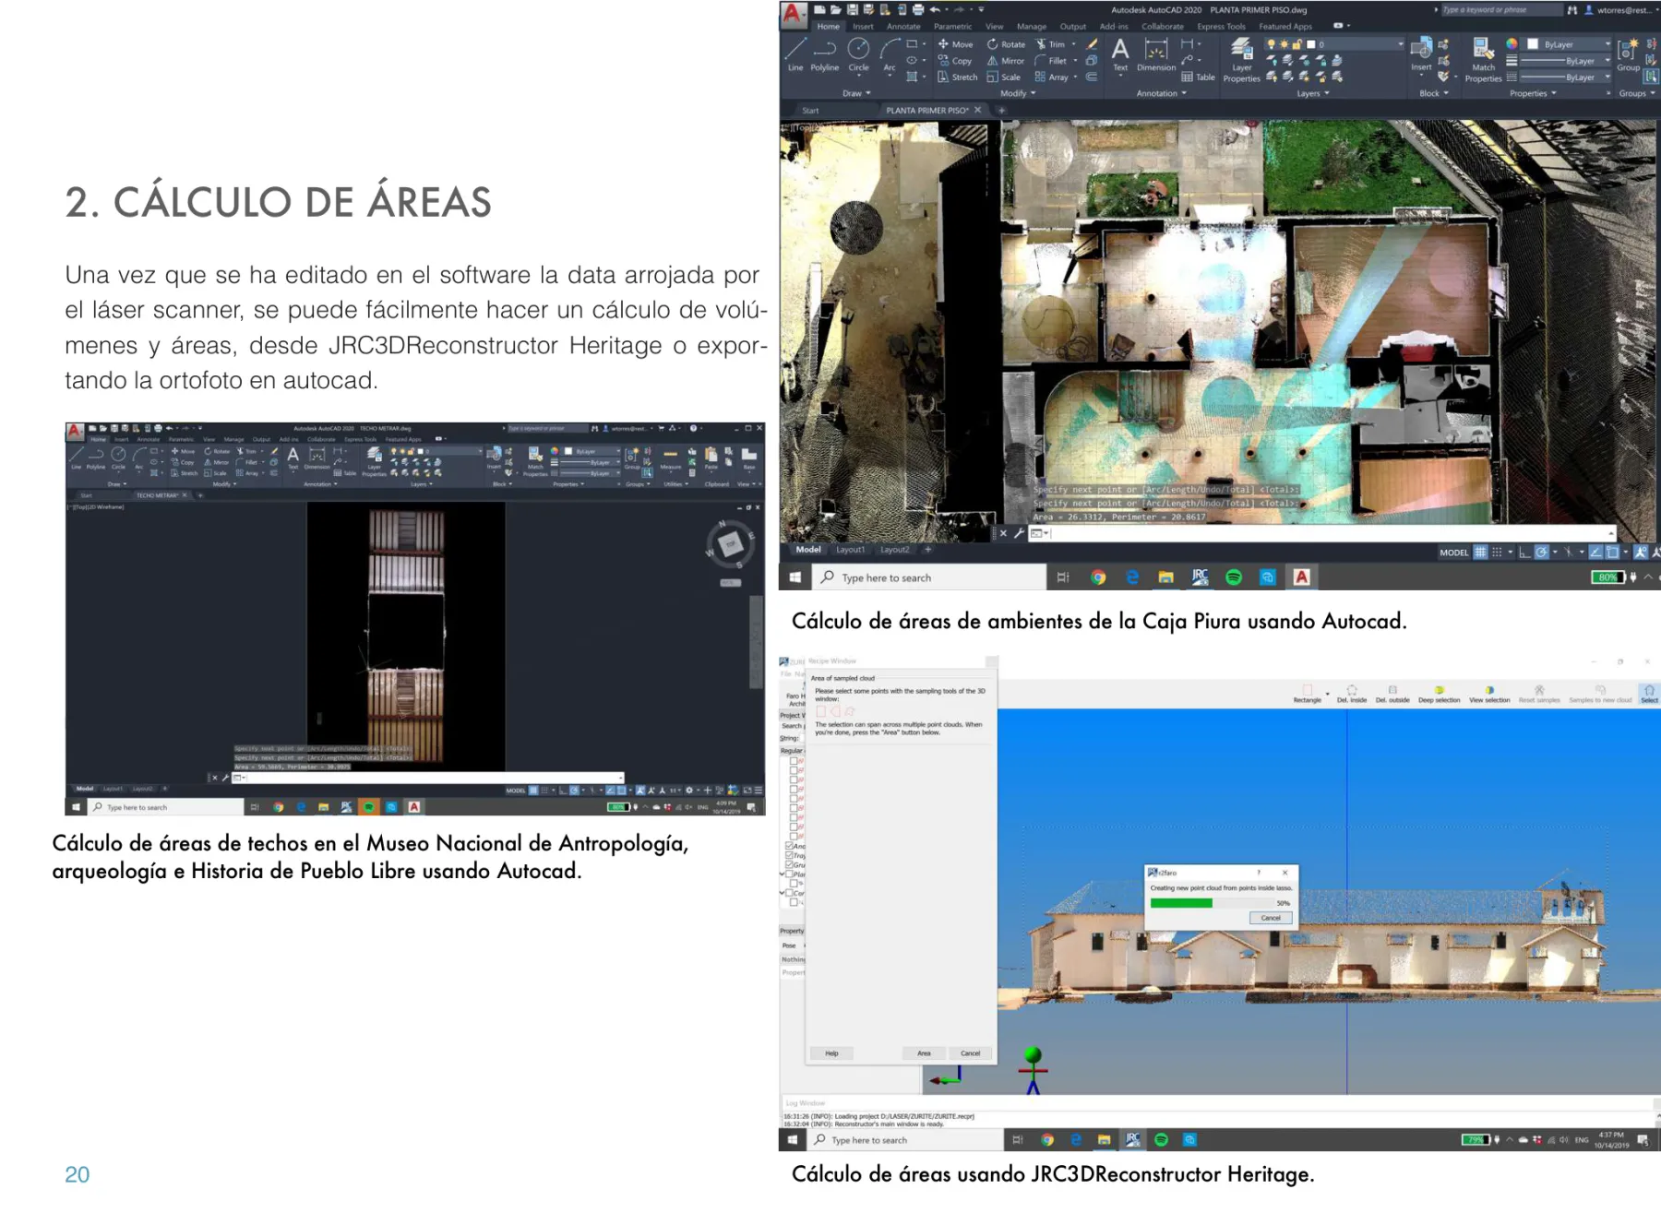This screenshot has width=1661, height=1213.
Task: Open Express Tools tab in PLANTA PRIMER PISO AutoCAD
Action: [1221, 27]
